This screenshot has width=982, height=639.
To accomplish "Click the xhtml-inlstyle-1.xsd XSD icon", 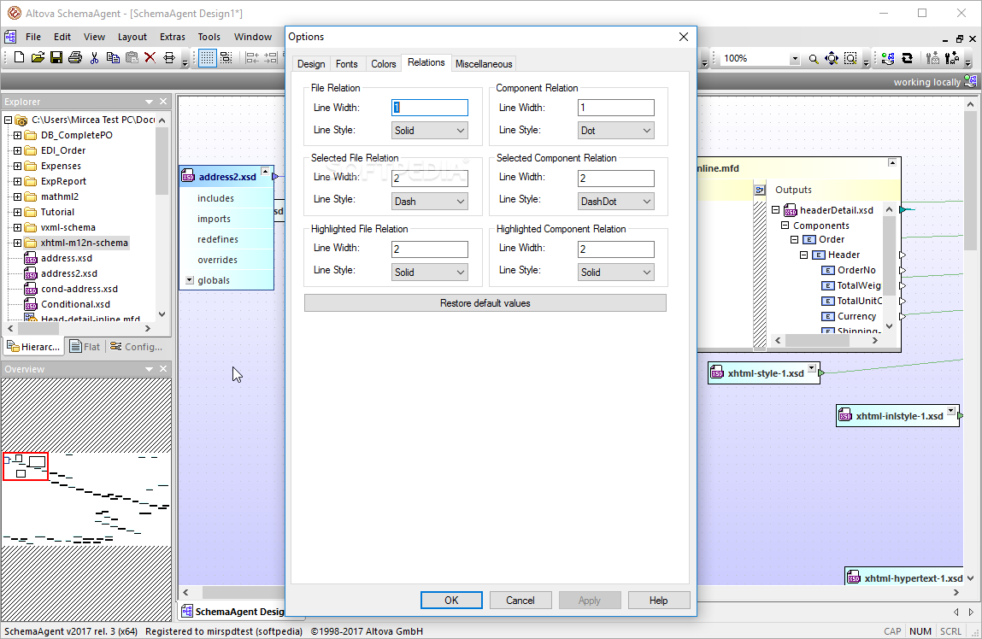I will [x=845, y=415].
